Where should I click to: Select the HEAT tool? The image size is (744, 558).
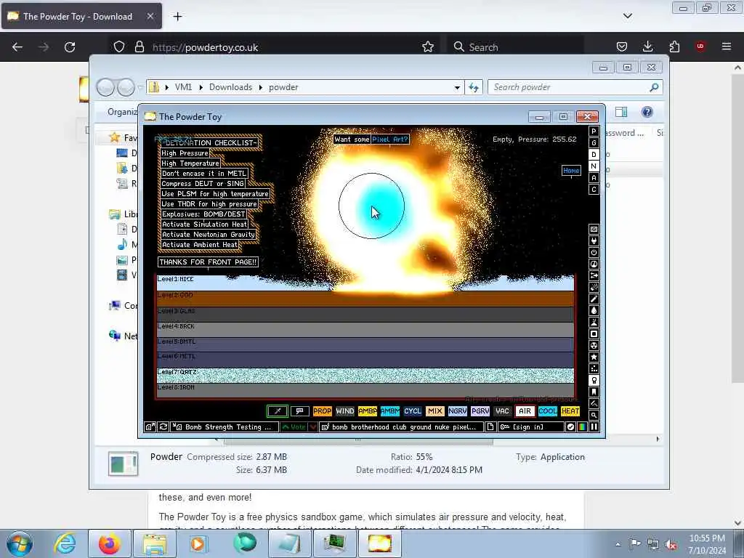pyautogui.click(x=570, y=411)
